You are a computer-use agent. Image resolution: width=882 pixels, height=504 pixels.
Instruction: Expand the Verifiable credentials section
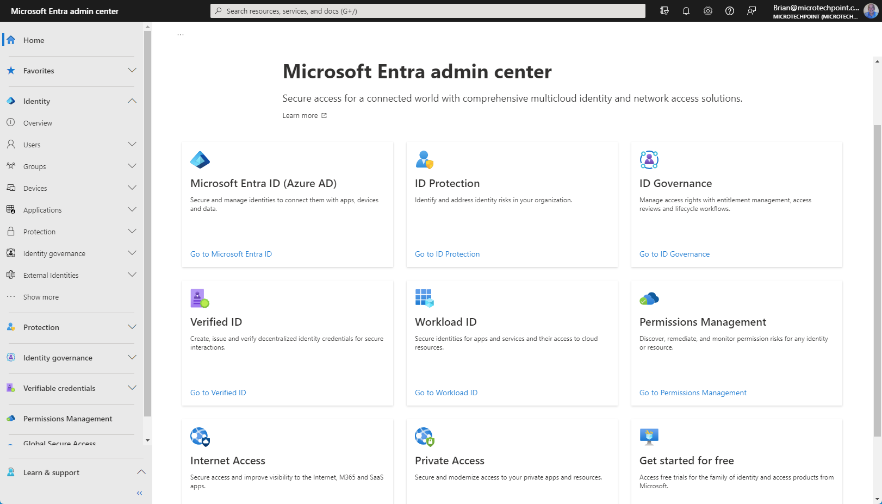(132, 388)
